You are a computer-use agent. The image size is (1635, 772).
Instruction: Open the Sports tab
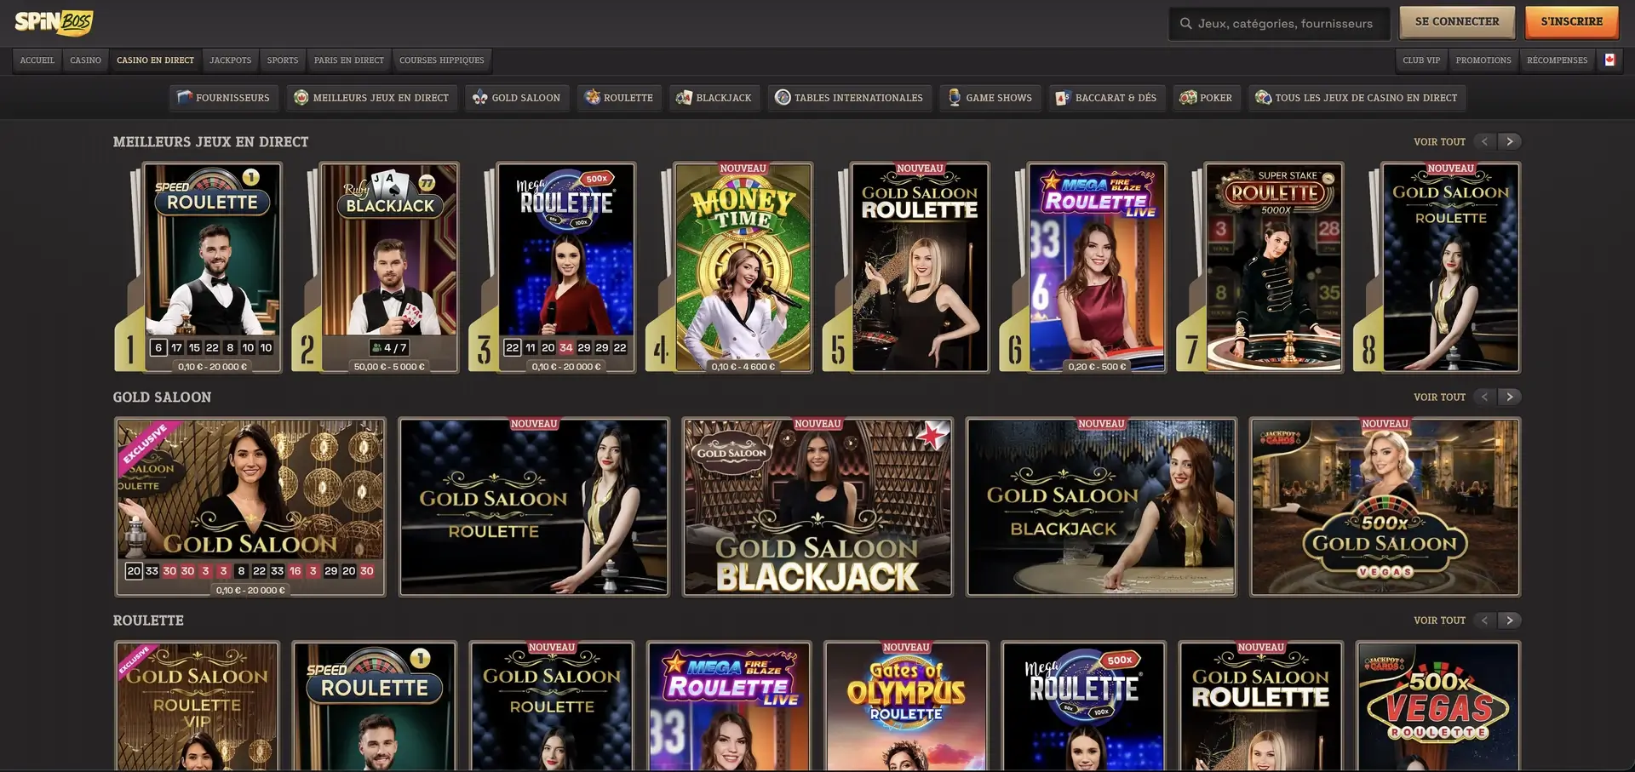pos(283,60)
